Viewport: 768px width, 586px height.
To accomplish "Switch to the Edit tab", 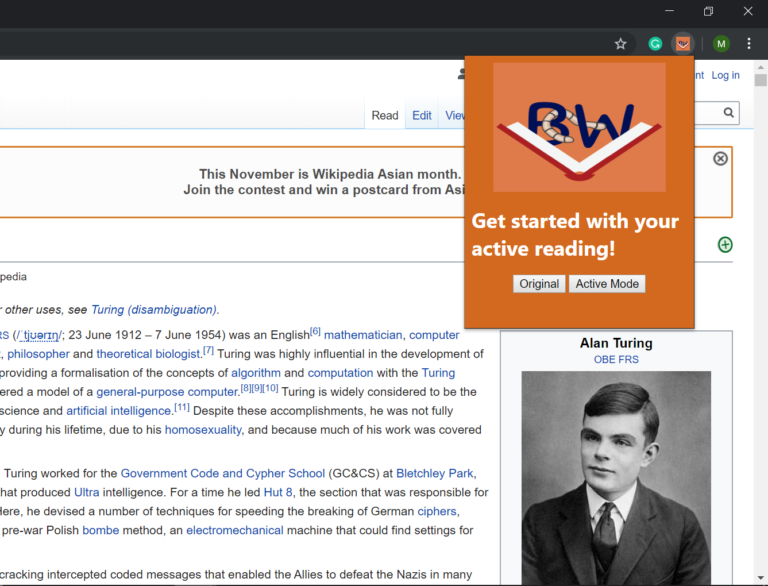I will click(x=421, y=115).
